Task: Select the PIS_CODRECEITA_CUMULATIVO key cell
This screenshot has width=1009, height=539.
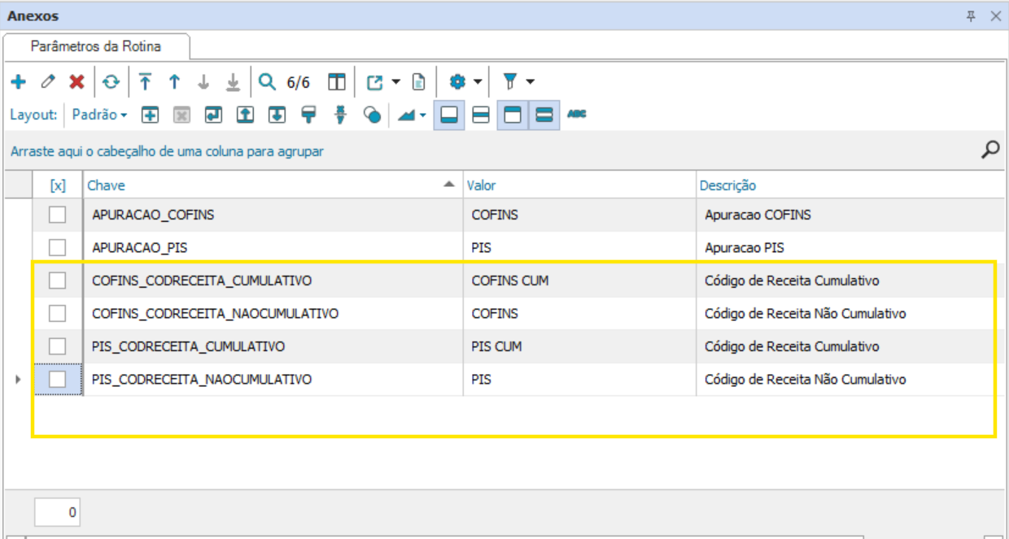Action: (x=273, y=346)
